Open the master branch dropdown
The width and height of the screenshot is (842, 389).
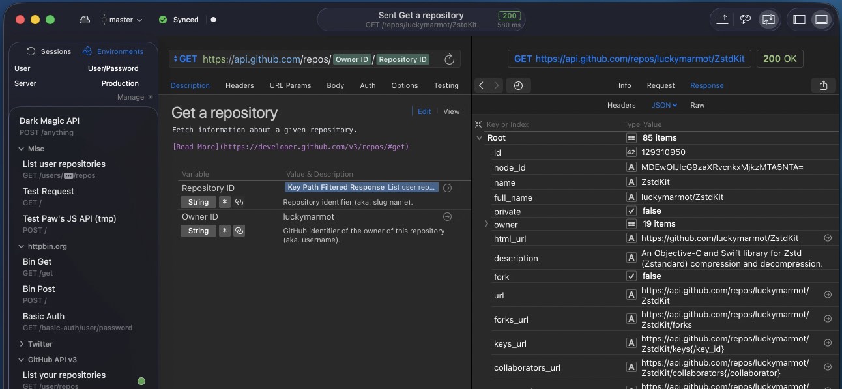(x=122, y=20)
